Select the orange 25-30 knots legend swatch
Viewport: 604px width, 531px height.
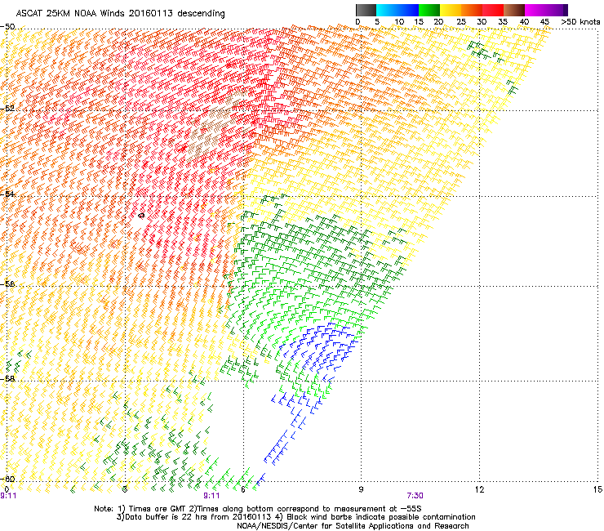pos(472,10)
